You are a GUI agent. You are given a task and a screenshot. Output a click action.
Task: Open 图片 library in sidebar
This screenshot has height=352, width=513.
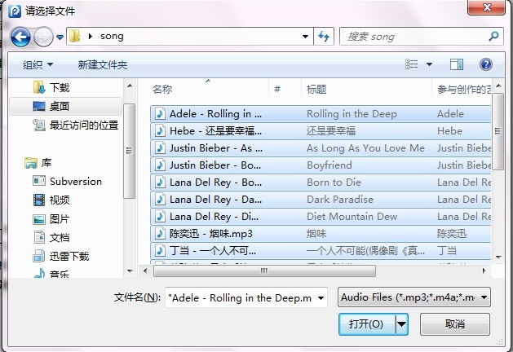(60, 218)
